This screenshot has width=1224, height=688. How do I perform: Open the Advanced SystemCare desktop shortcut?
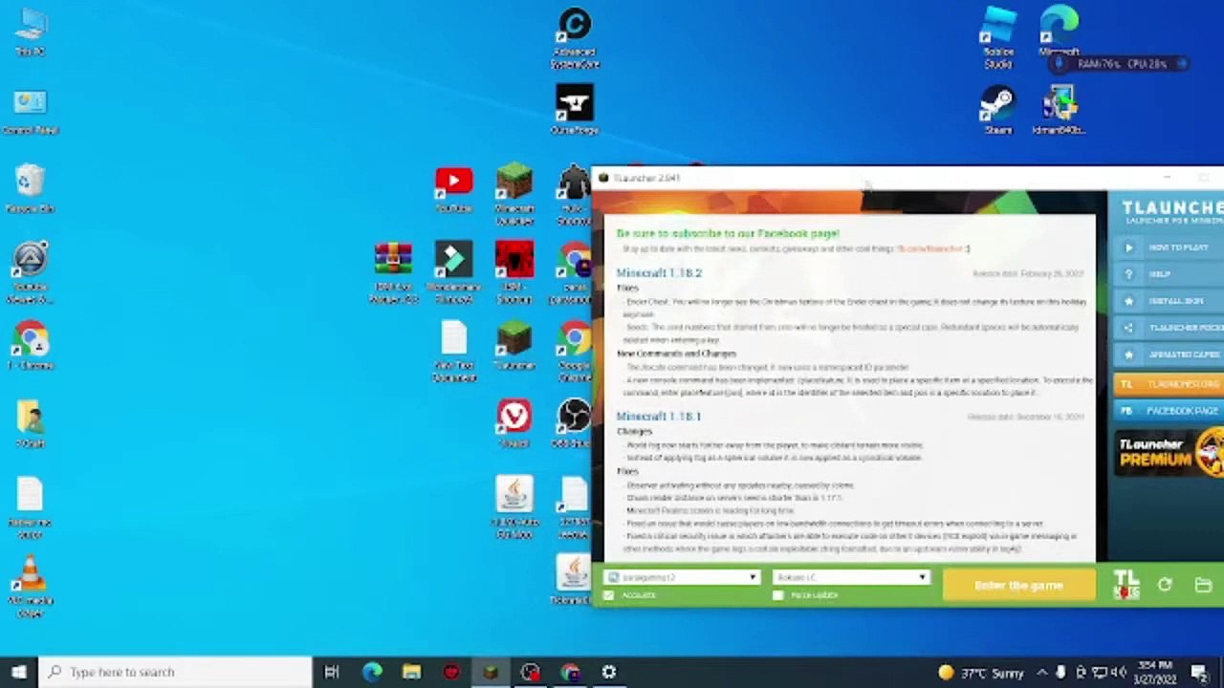(x=575, y=38)
